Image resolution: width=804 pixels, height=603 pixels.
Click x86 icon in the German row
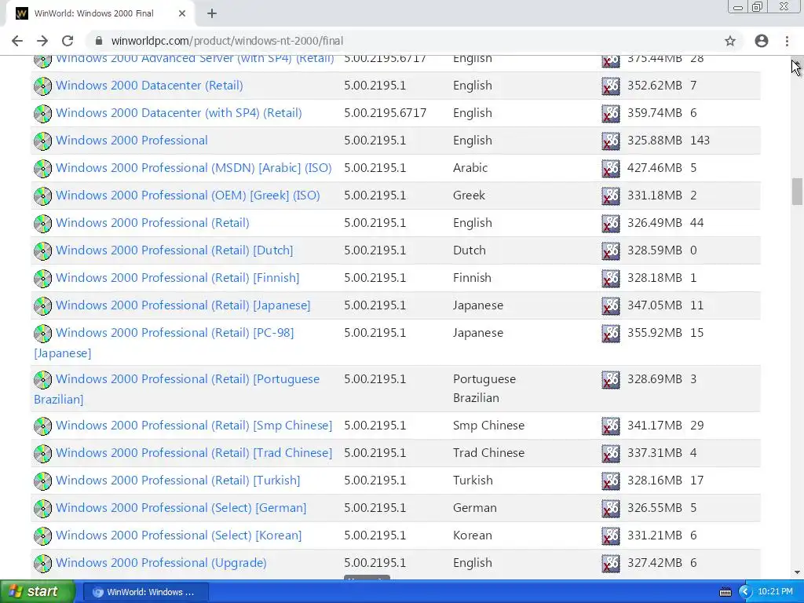611,509
